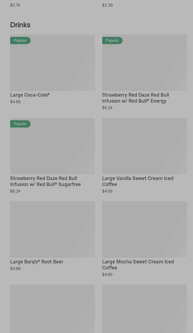Screen dimensions: 193x333
Task: Click Popular badge on Red Bull Sugarfree infusion
Action: pyautogui.click(x=20, y=124)
